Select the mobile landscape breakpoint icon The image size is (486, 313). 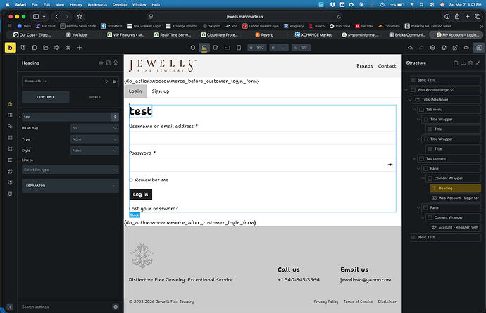click(x=228, y=48)
